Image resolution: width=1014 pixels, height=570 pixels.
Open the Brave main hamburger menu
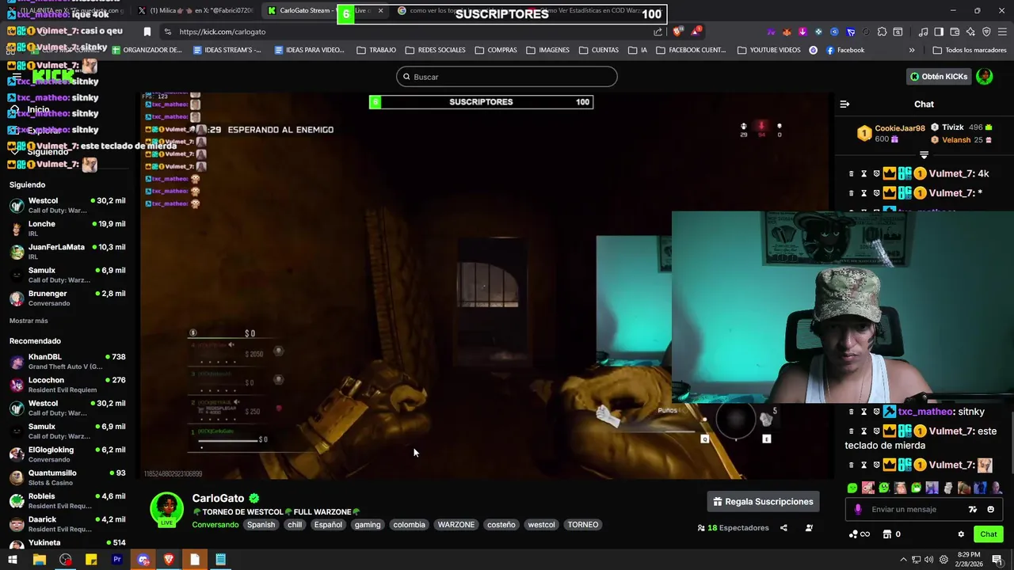pos(1002,32)
